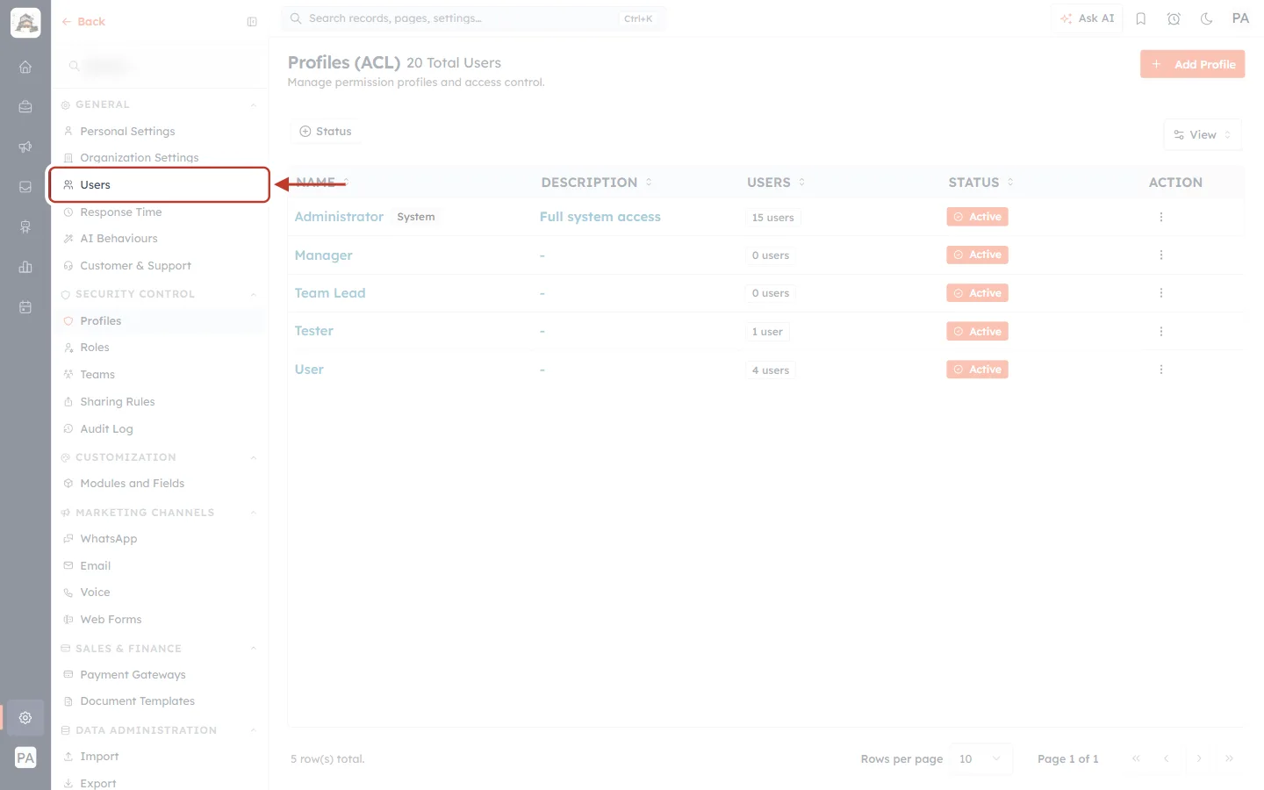Sort the table by STATUS column

(x=981, y=183)
